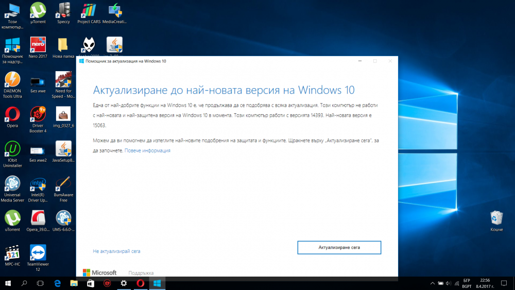Open Повече информация link
This screenshot has height=290, width=515.
point(147,150)
